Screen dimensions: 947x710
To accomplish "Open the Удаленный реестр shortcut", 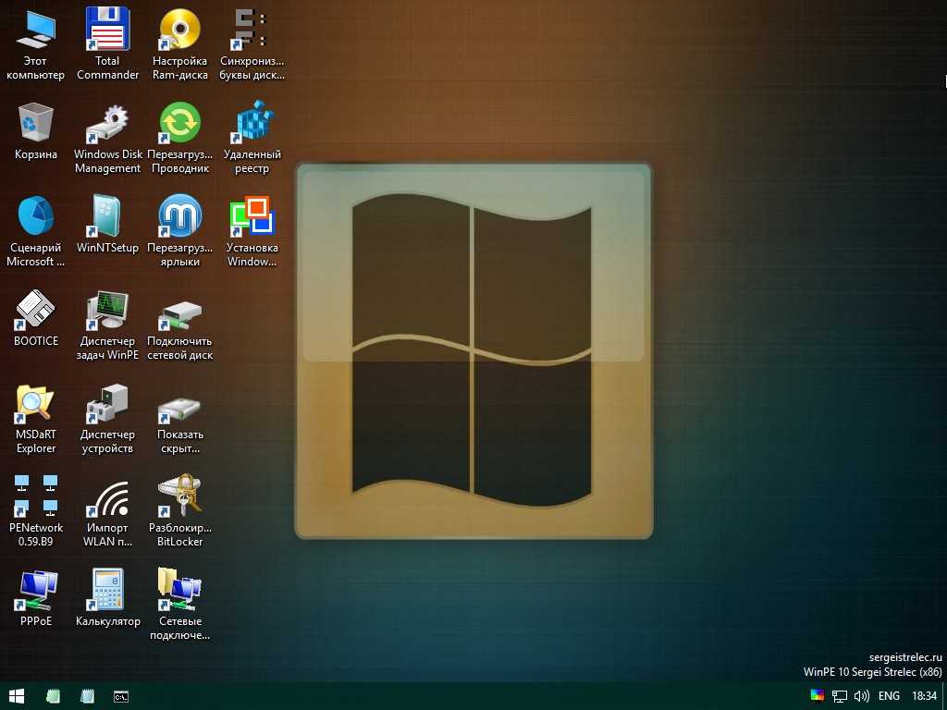I will [x=252, y=124].
